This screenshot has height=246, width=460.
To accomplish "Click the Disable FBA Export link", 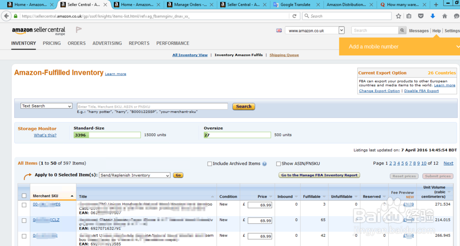I will point(421,91).
